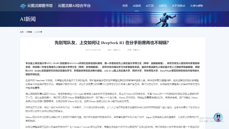229x129 pixels.
Task: Click paragraph starting 在春节的 DeepSeek 大热后
Action: point(112,84)
